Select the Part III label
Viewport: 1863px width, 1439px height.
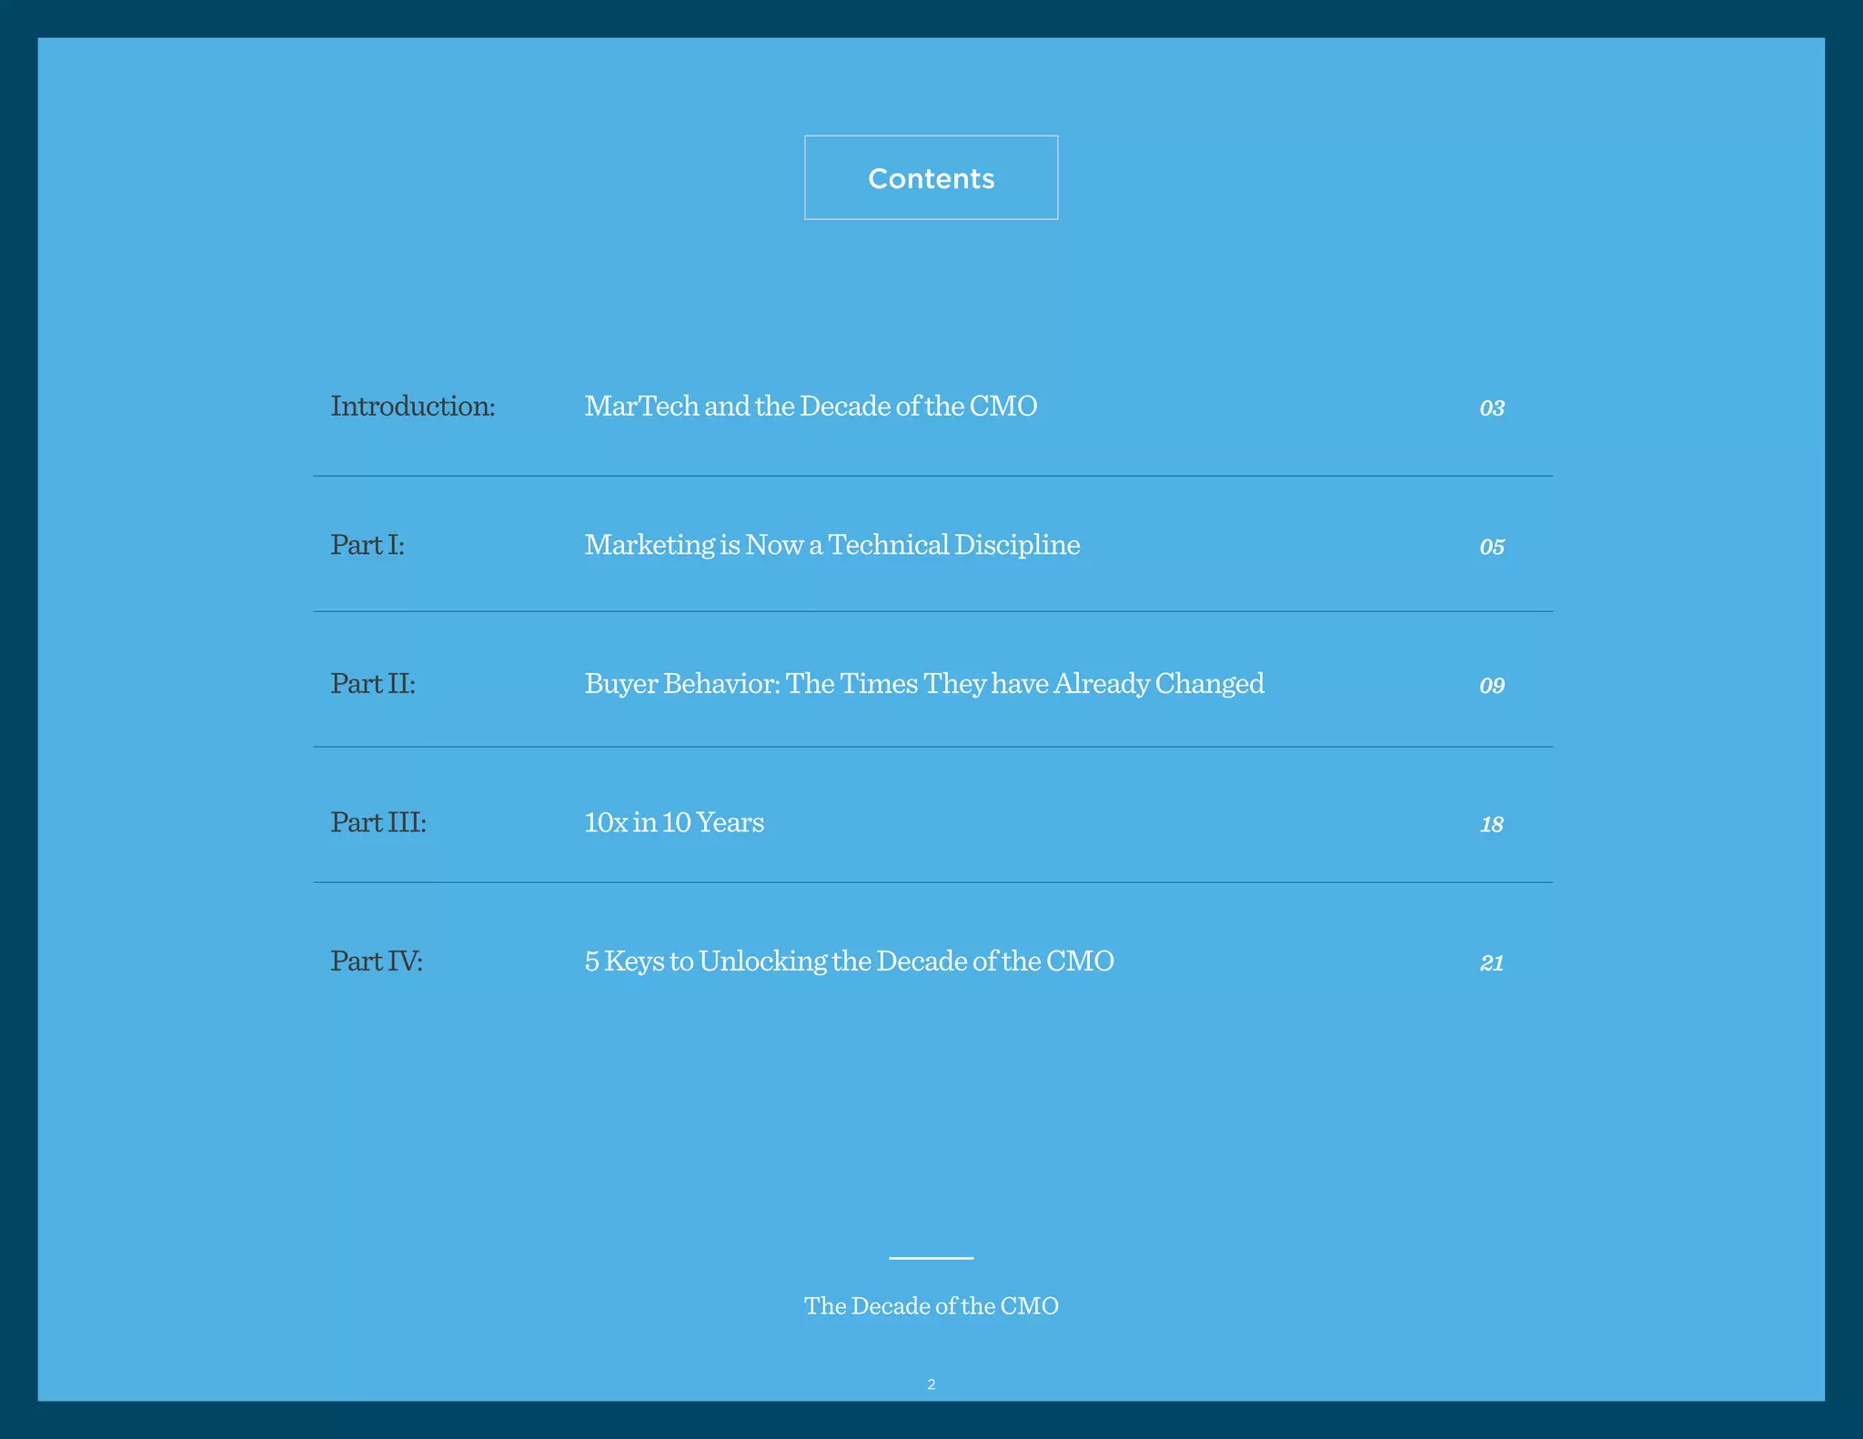[378, 822]
